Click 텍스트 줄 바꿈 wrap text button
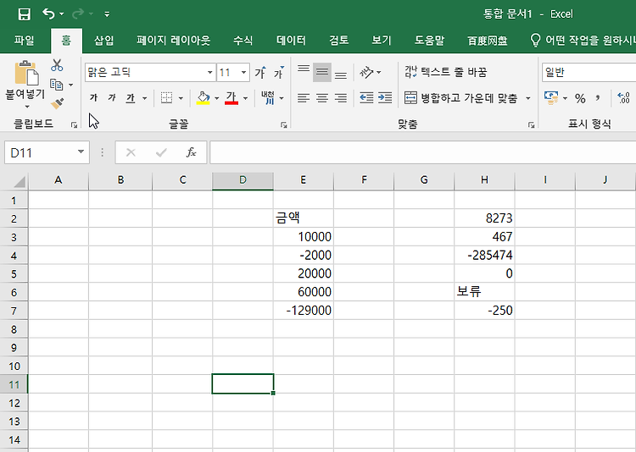 tap(445, 73)
